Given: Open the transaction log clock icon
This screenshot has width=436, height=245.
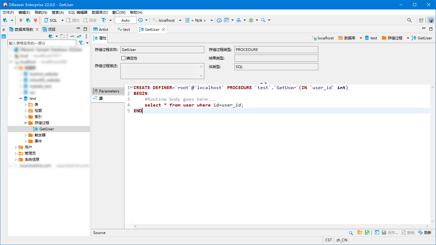Looking at the screenshot, I should pyautogui.click(x=140, y=20).
